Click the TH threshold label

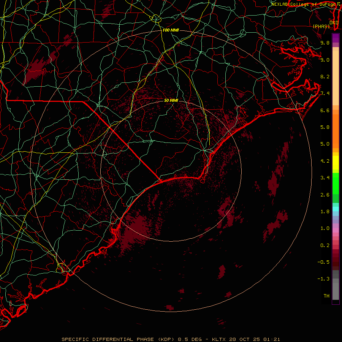click(x=326, y=296)
